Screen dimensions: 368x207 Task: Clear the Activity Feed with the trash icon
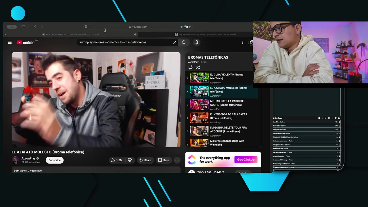(x=329, y=118)
